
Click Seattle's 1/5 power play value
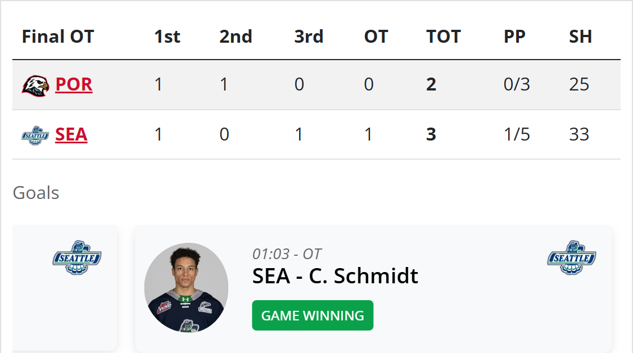point(517,135)
